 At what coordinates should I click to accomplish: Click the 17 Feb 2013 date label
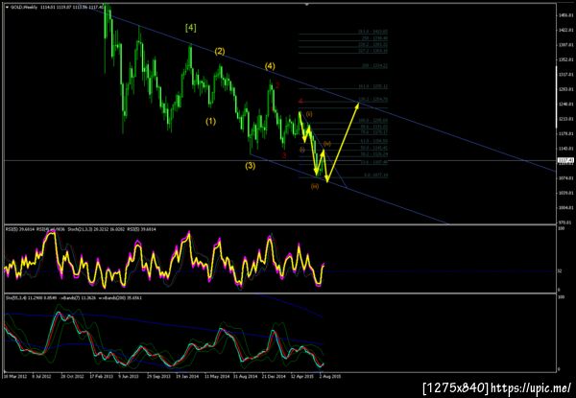click(x=101, y=376)
